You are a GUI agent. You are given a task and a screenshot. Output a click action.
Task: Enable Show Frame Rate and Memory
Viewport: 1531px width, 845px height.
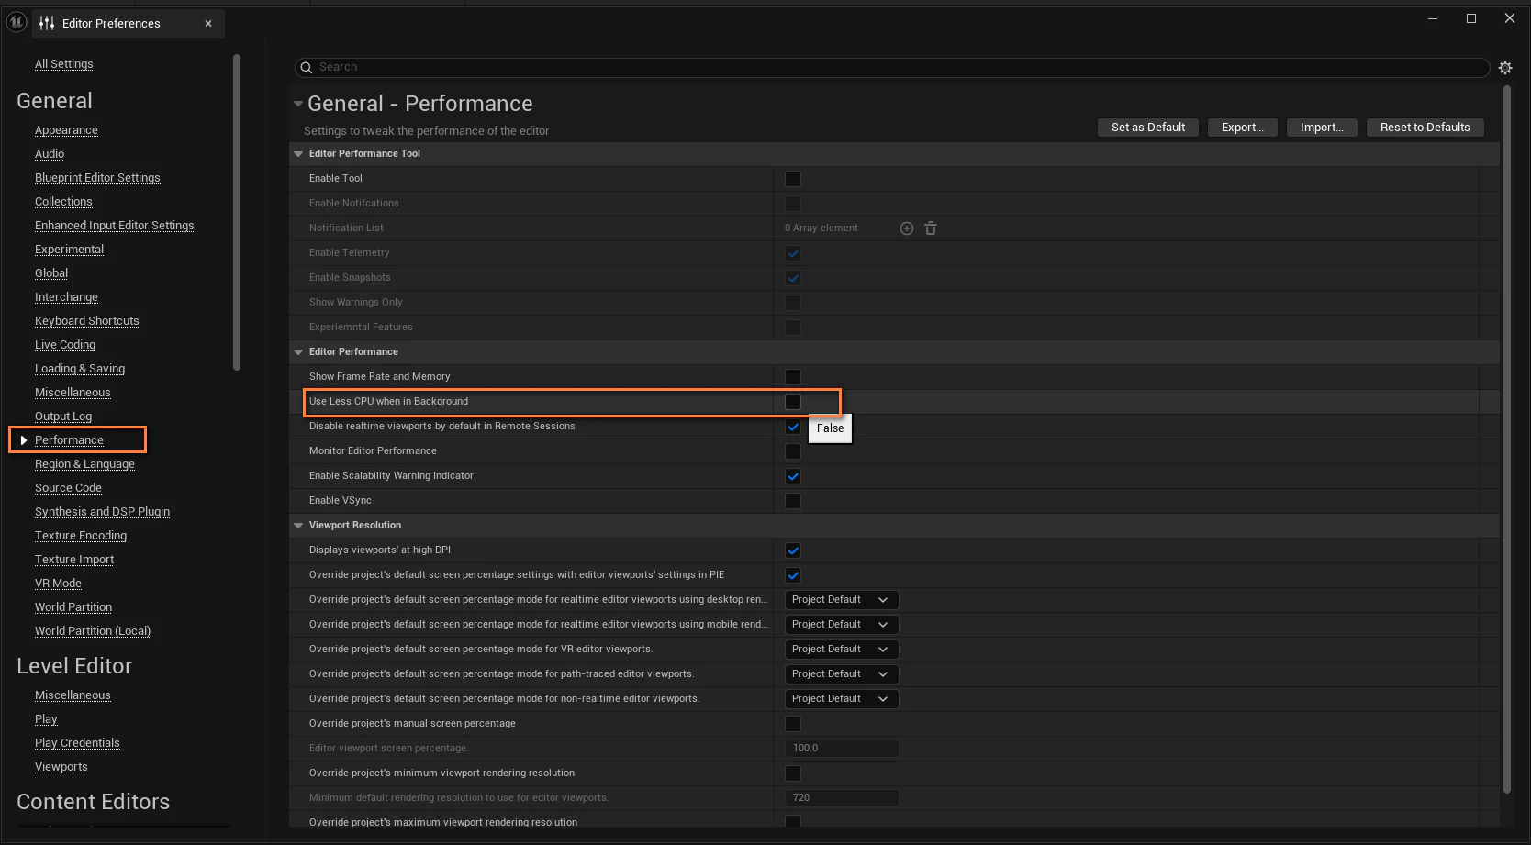click(x=793, y=377)
